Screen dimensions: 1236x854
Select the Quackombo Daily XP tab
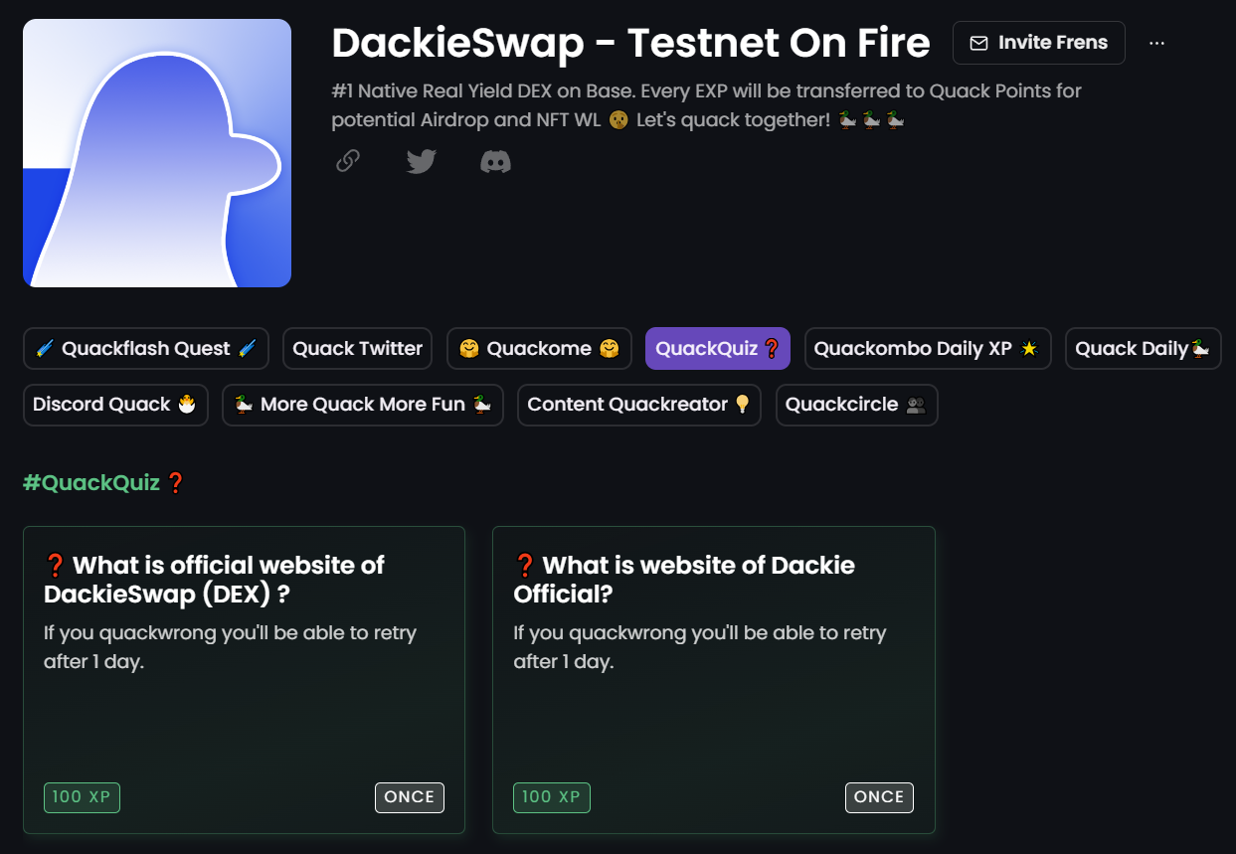[x=927, y=348]
